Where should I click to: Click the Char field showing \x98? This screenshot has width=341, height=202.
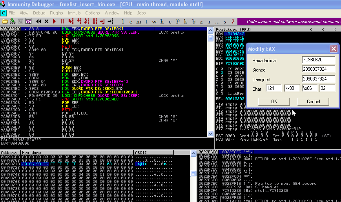(x=292, y=88)
